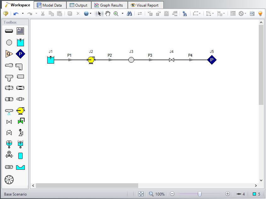Screen dimensions: 266x199
Task: Select the Bend junction tool
Action: 19,67
